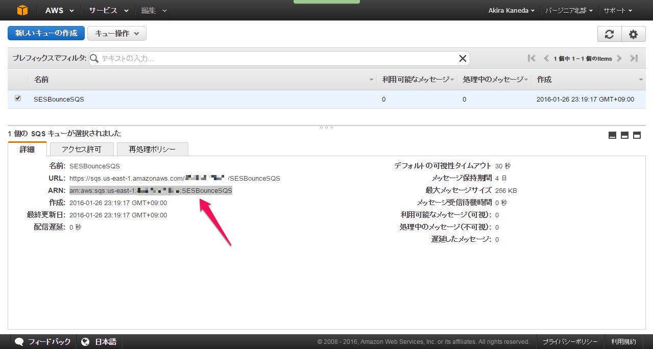Image resolution: width=653 pixels, height=349 pixels.
Task: Open the プライバシーポリシー link
Action: click(570, 342)
